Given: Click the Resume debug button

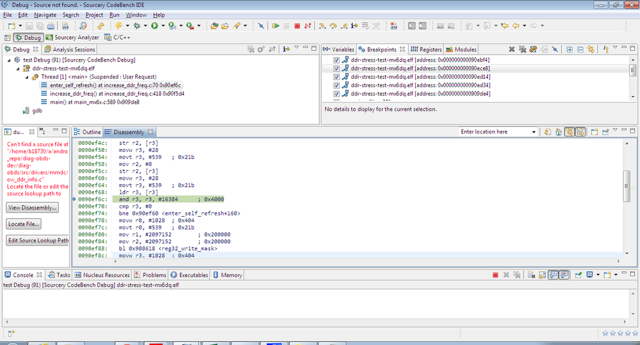Looking at the screenshot, I should coord(275,26).
